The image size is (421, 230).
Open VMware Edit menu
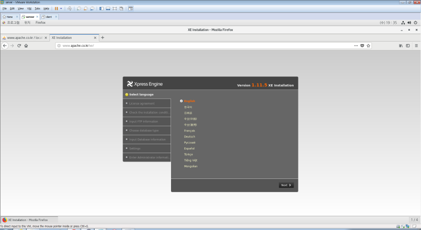[12, 8]
